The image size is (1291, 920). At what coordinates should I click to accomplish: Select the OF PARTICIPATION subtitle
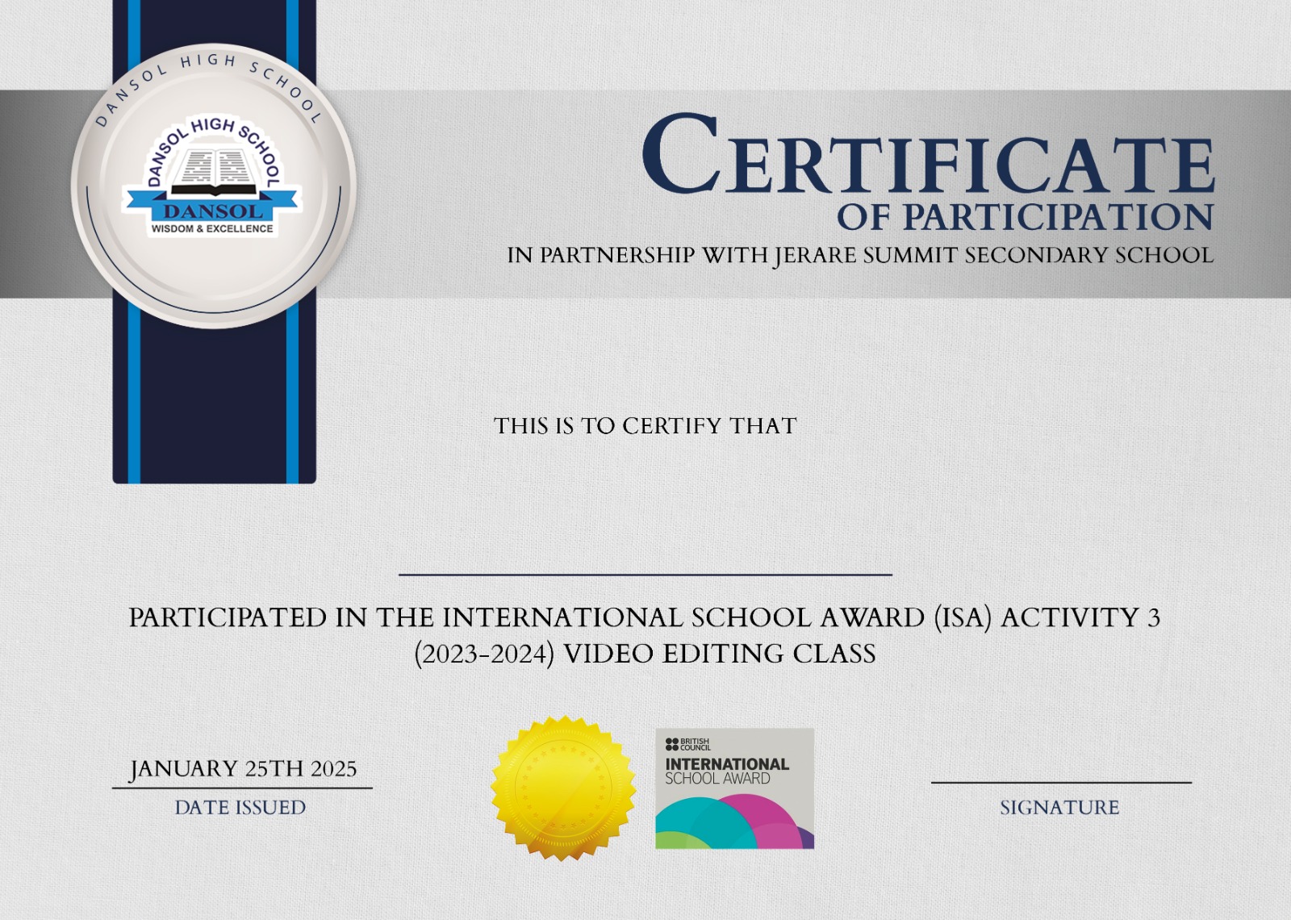click(x=1025, y=217)
